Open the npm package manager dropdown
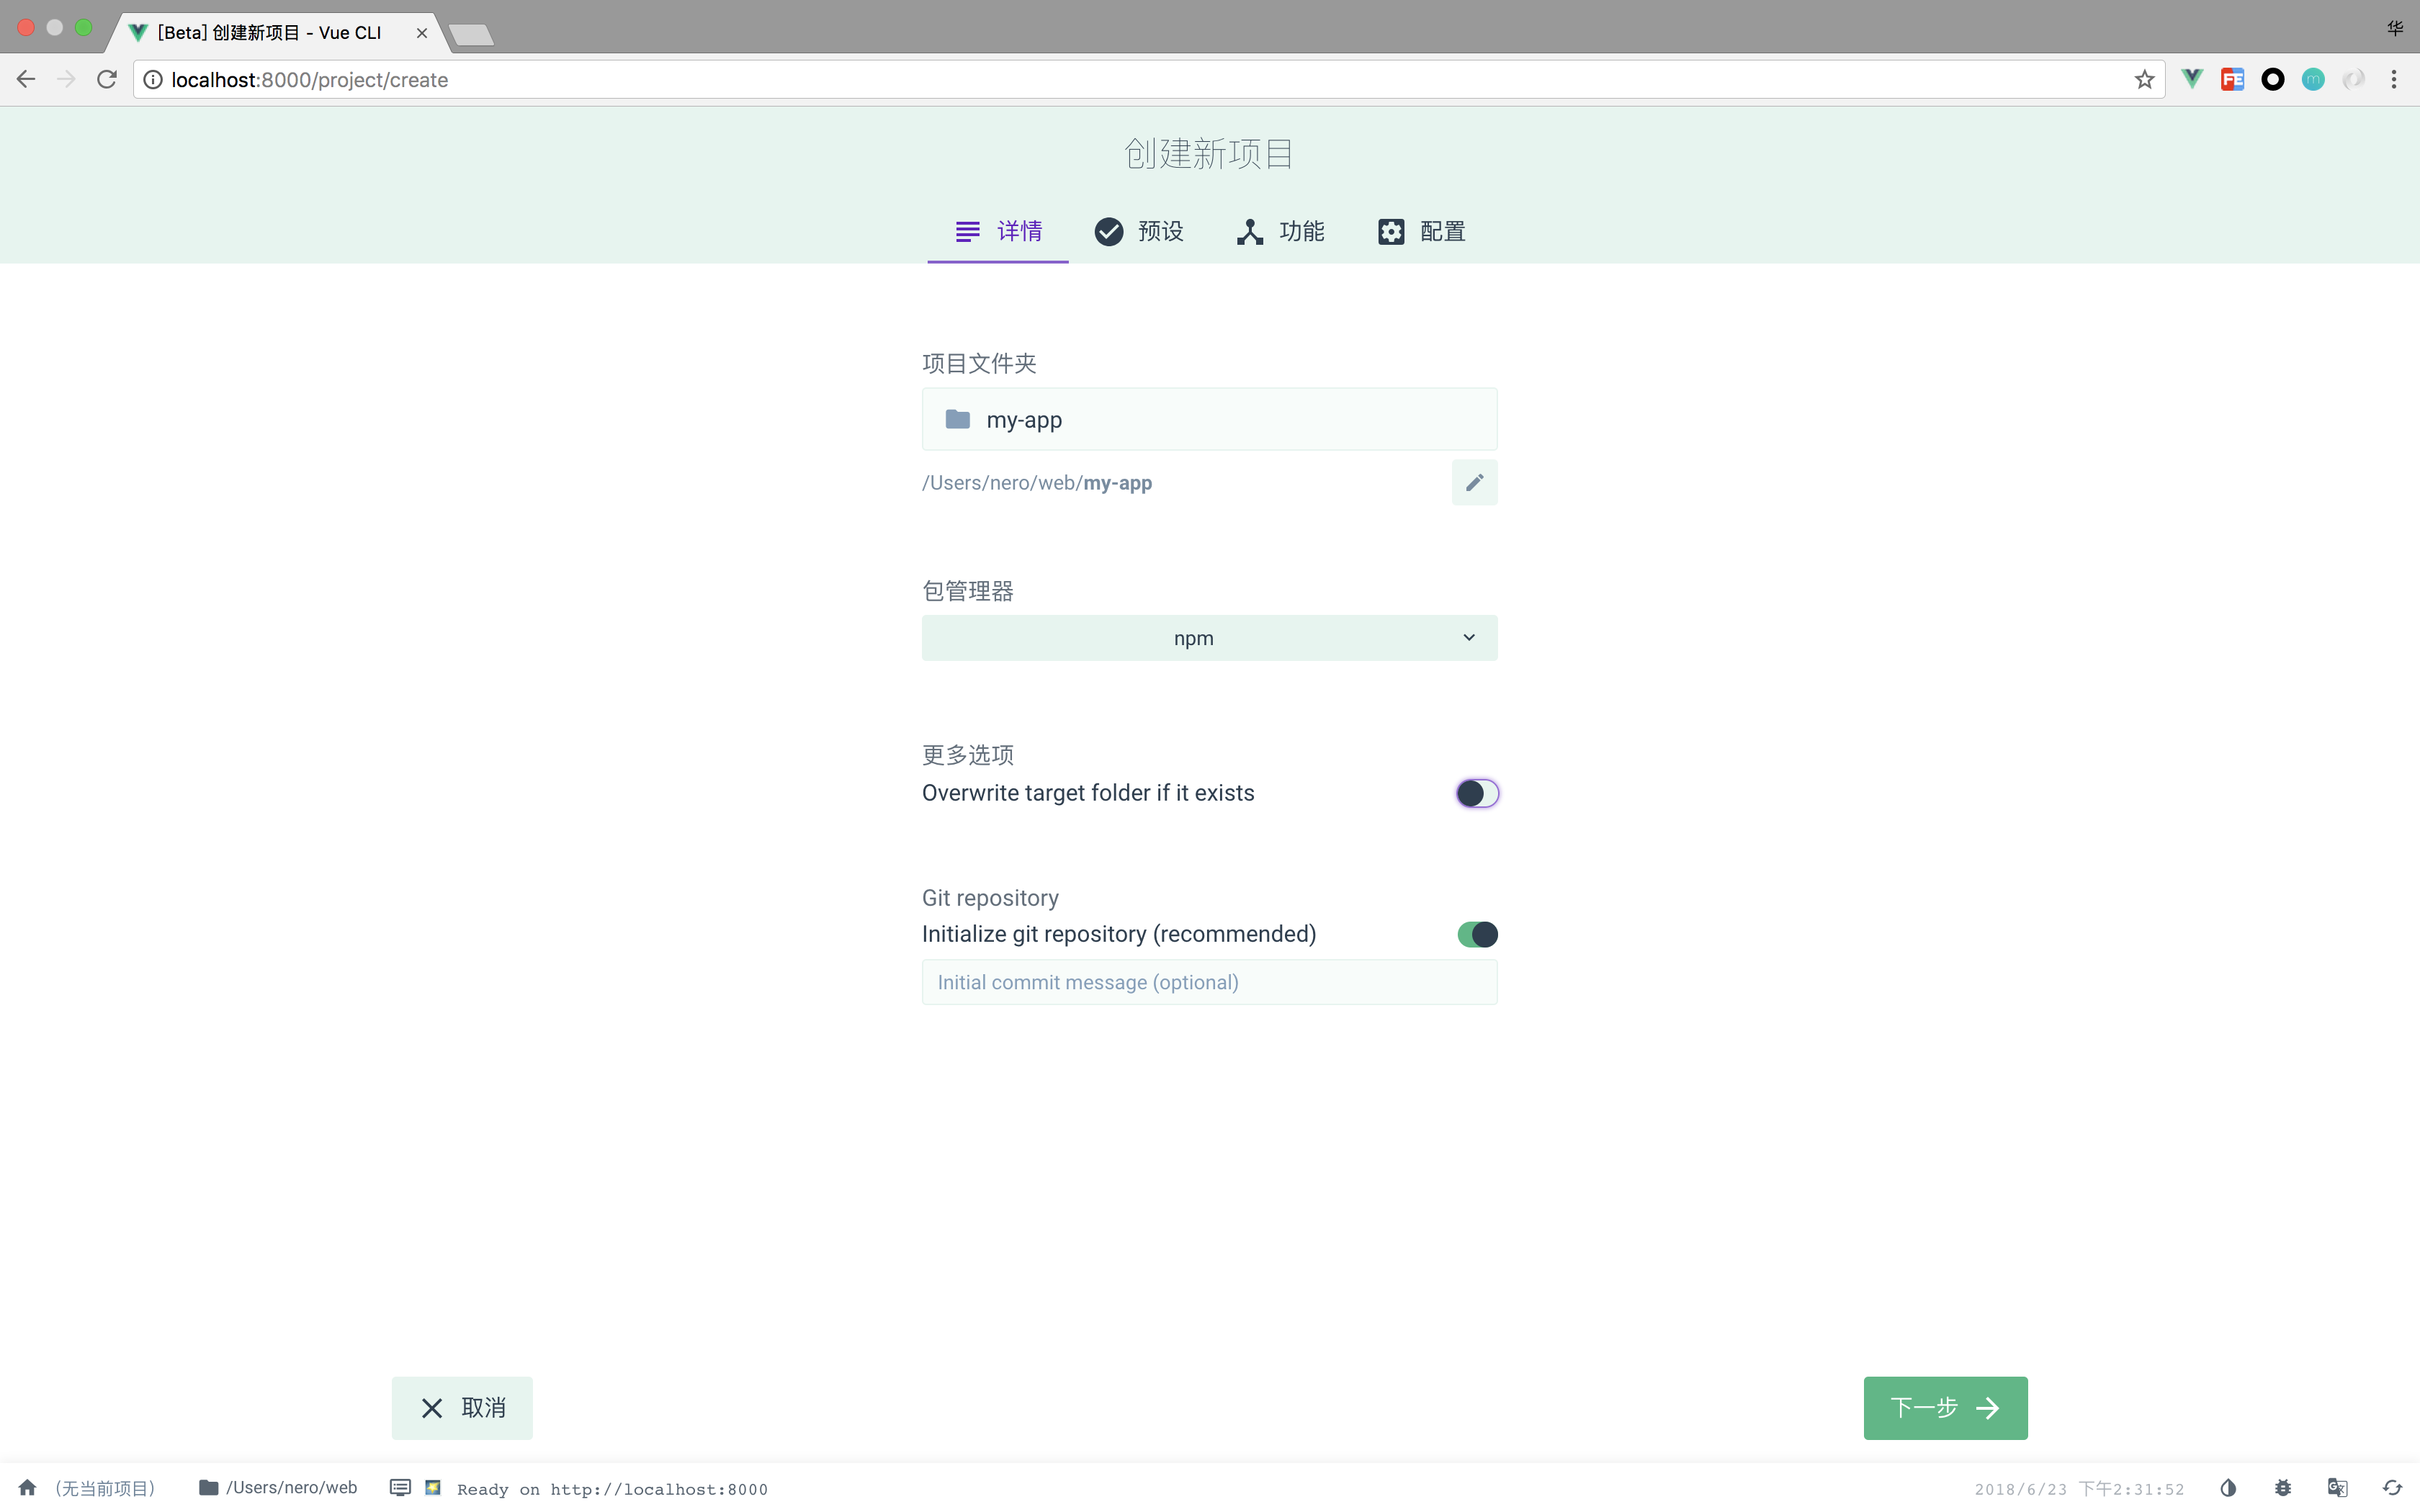 click(x=1208, y=637)
